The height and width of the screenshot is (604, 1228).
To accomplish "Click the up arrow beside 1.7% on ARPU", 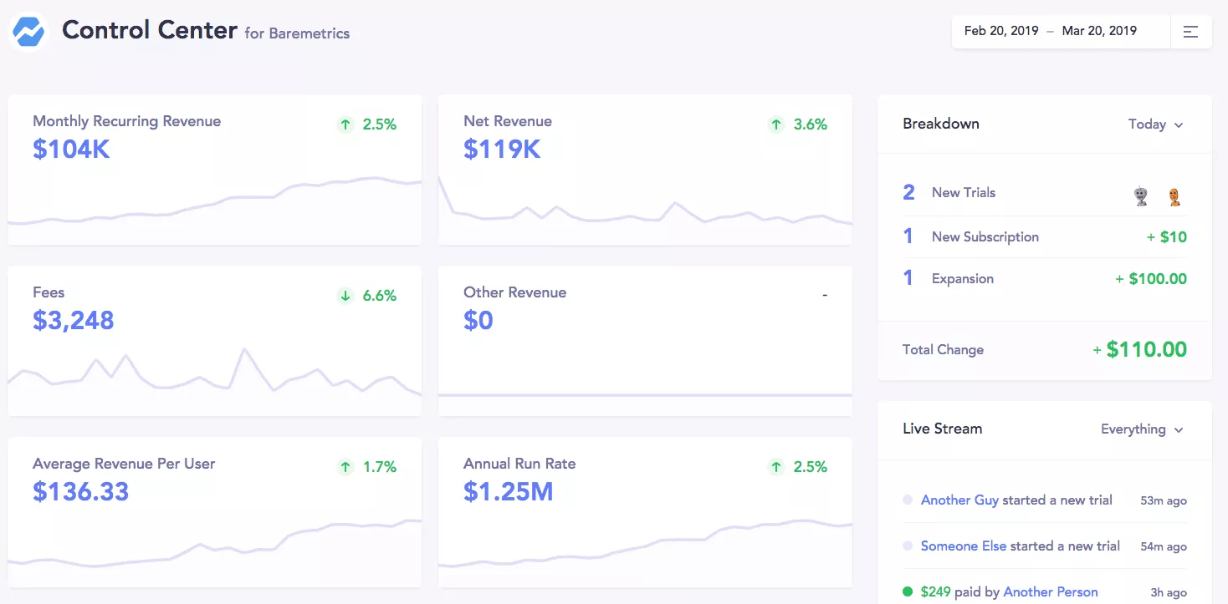I will click(345, 467).
